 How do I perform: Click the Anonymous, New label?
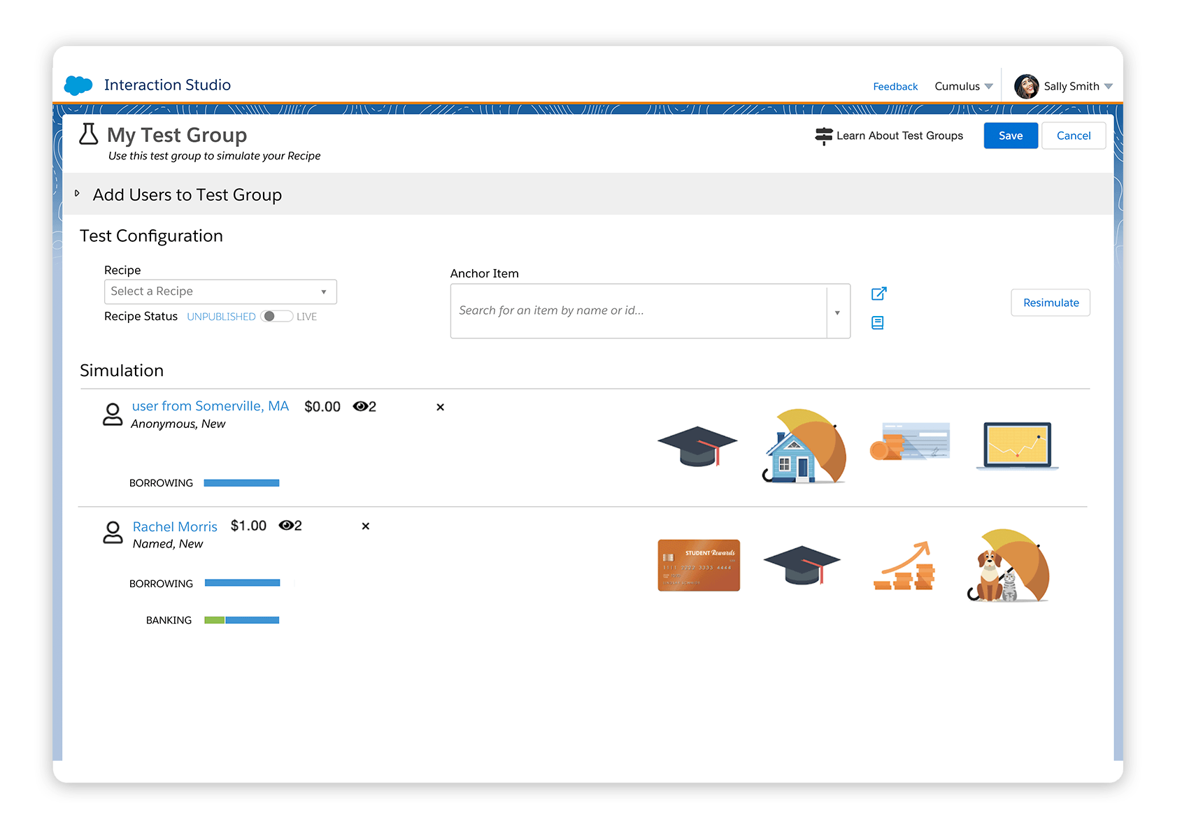pyautogui.click(x=178, y=424)
